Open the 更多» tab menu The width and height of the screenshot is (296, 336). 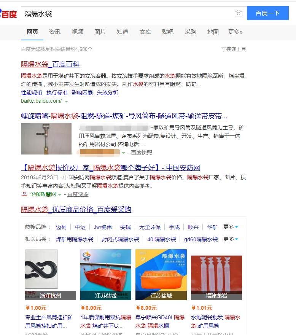236,32
